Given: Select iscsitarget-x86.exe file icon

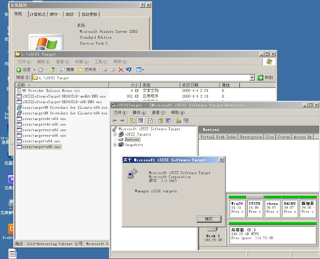Looking at the screenshot, I should coord(19,147).
